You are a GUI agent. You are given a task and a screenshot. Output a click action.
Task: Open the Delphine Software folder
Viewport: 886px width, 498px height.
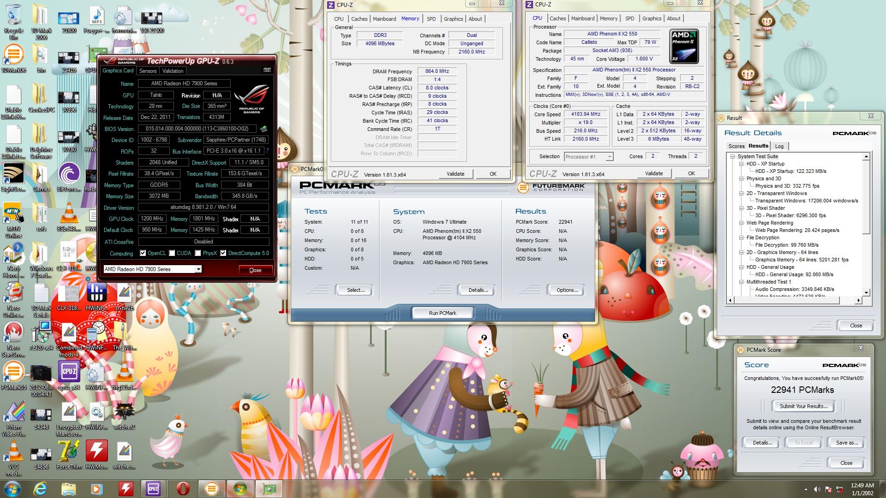point(41,142)
